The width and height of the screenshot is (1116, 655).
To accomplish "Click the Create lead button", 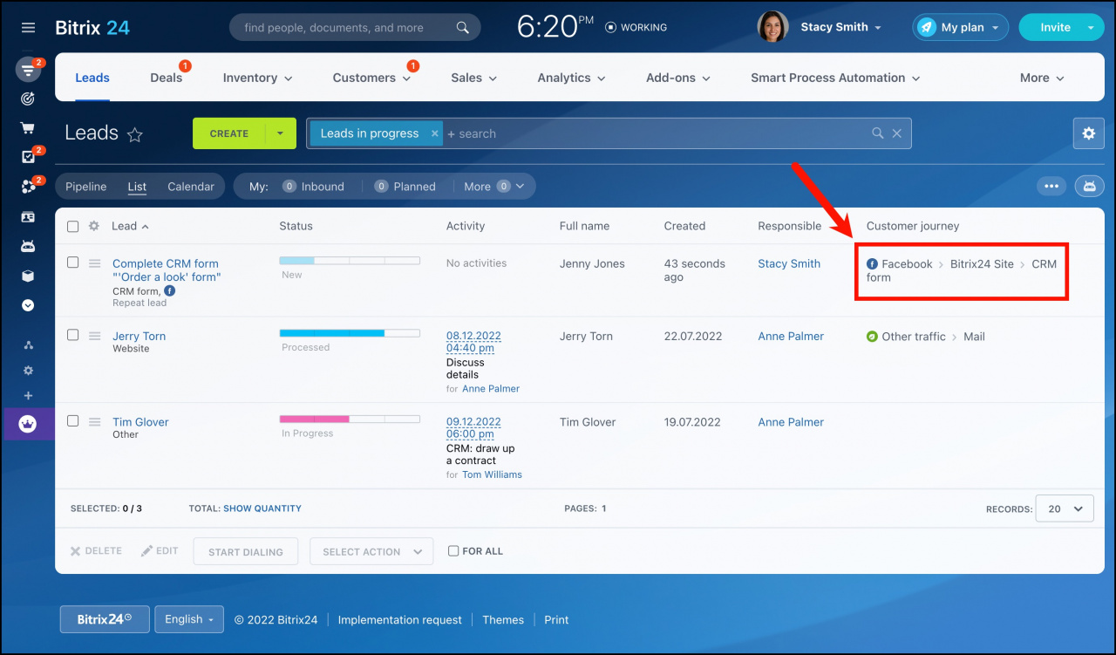I will [229, 133].
